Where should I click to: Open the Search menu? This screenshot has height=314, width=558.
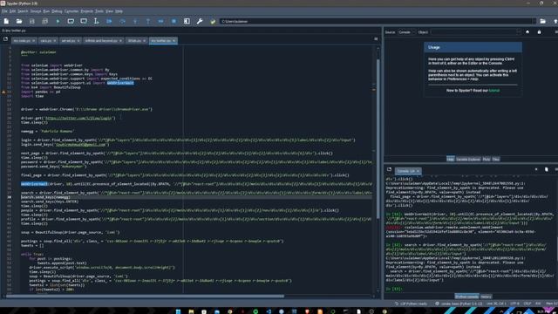23,11
